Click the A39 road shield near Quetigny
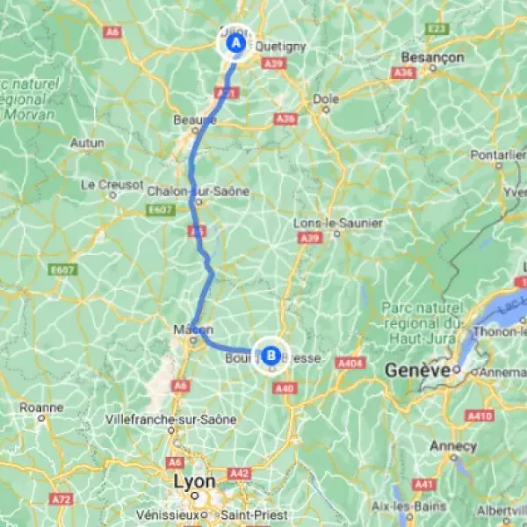Screen dimensions: 527x527 click(274, 63)
